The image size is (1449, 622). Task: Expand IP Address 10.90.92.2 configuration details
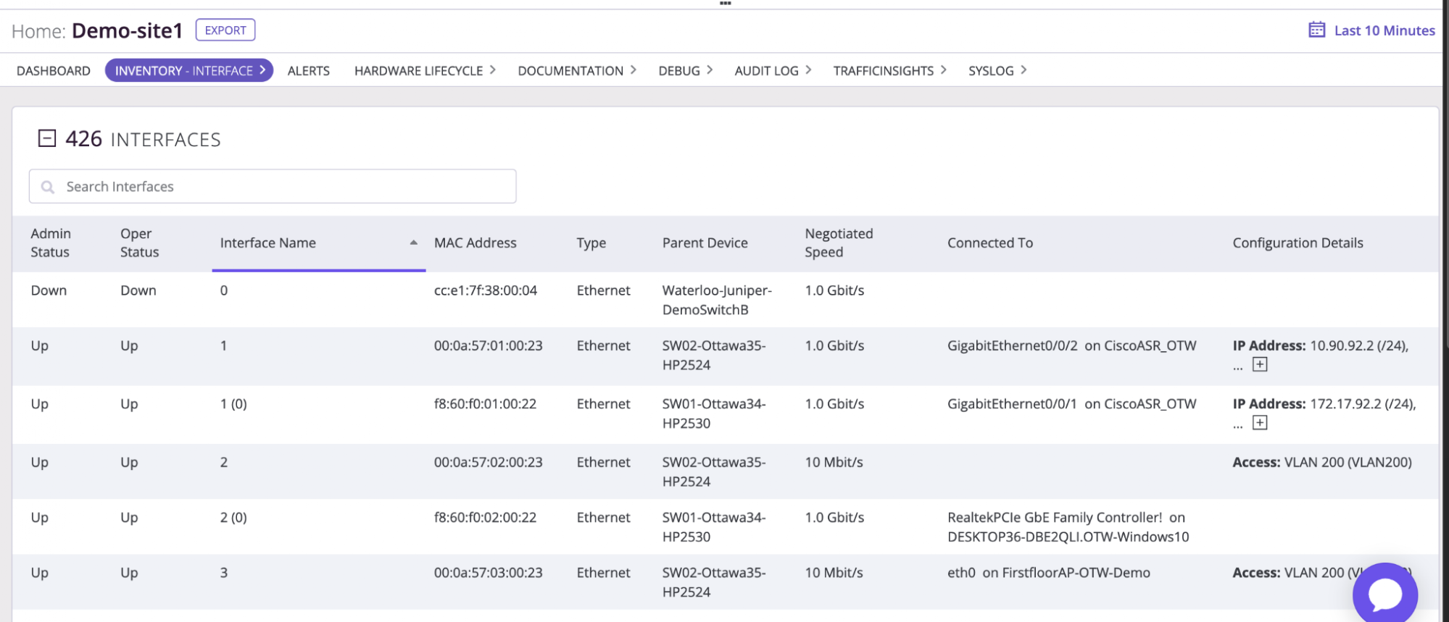(1260, 365)
